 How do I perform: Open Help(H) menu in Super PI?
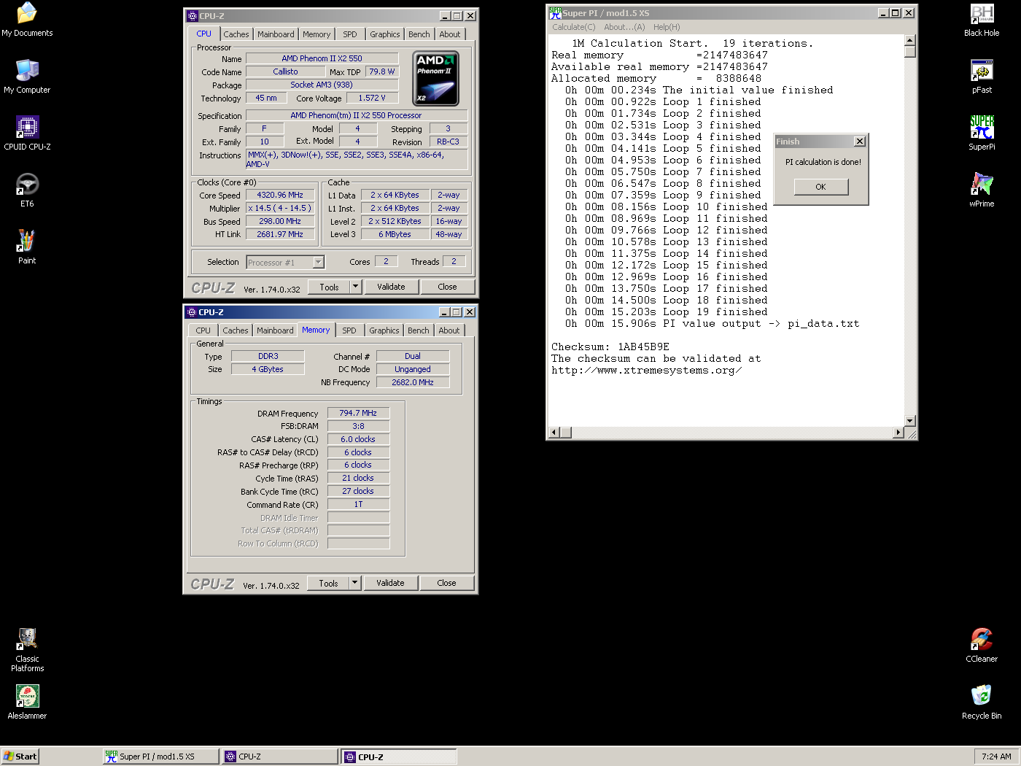667,27
